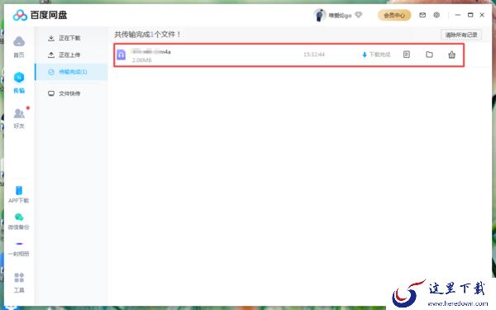Open the 一刻相册 album item
This screenshot has width=496, height=310.
point(19,249)
